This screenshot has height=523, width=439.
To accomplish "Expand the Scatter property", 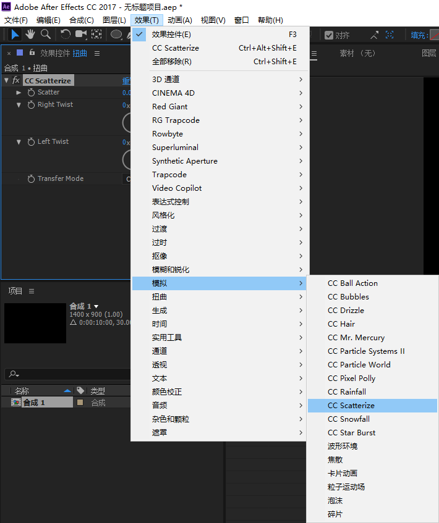I will (x=19, y=93).
